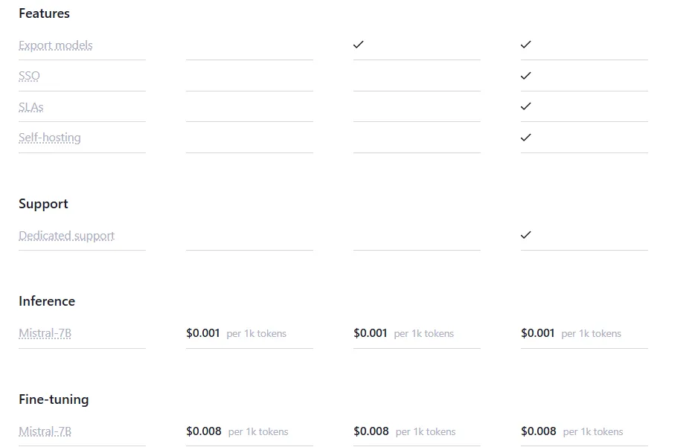Click Mistral-7B under Inference
689x447 pixels.
[x=45, y=333]
